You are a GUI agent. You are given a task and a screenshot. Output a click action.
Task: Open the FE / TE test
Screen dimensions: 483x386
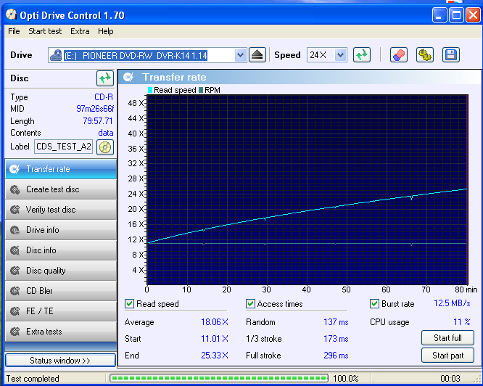(x=61, y=311)
